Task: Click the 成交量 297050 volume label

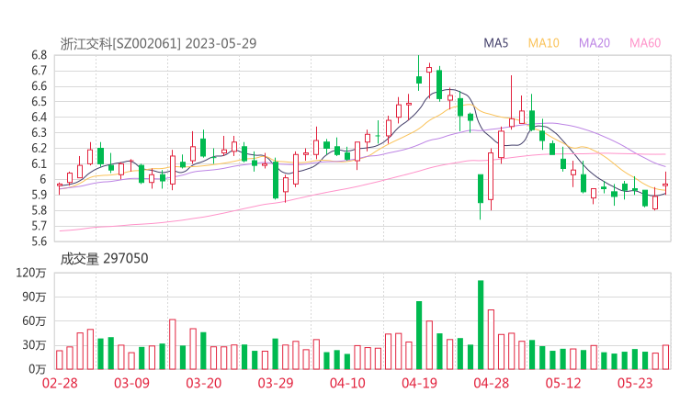Action: (104, 259)
